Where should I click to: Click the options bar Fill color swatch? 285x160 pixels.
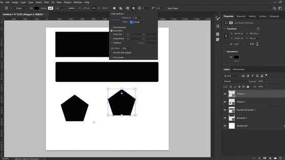point(37,8)
